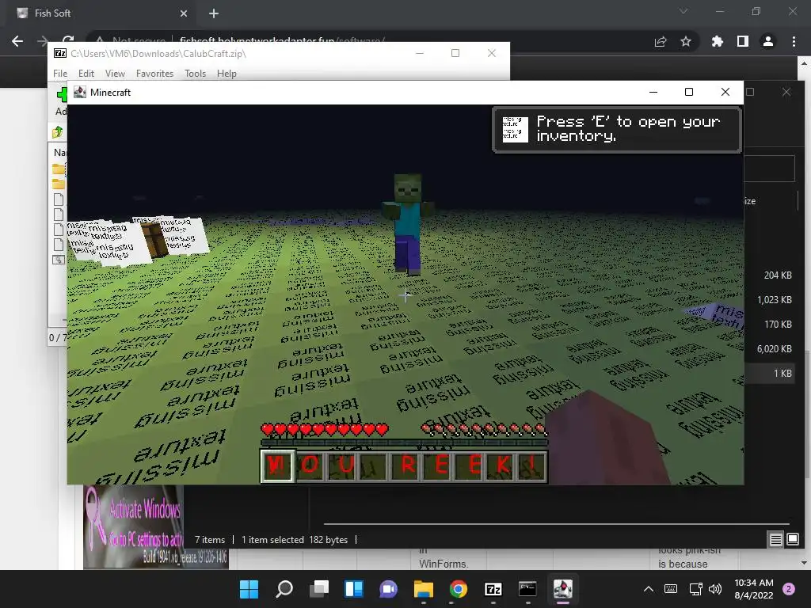The height and width of the screenshot is (608, 811).
Task: Open the Edit menu in 7-Zip
Action: point(86,74)
